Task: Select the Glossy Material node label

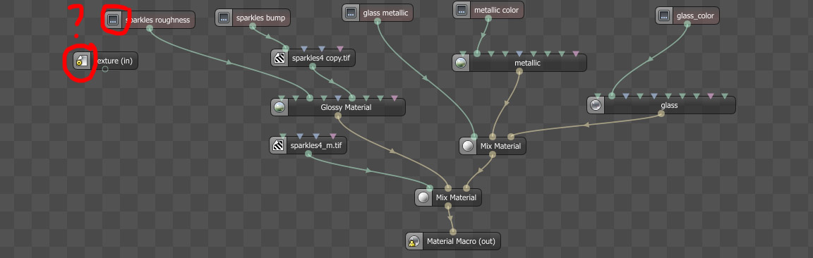Action: [x=346, y=107]
